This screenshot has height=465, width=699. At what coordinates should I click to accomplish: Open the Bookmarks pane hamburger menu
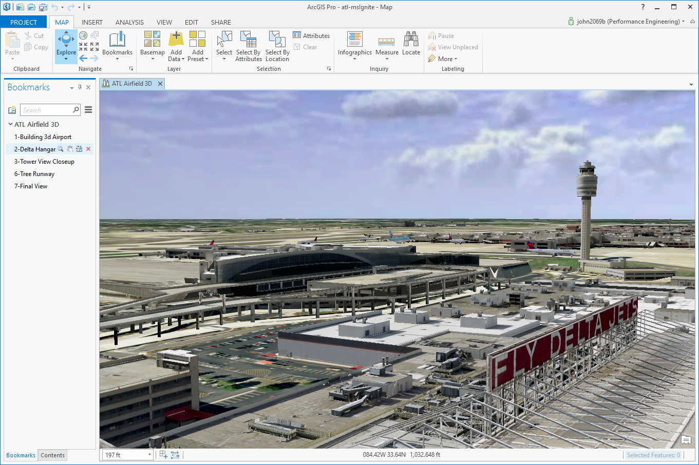click(88, 110)
